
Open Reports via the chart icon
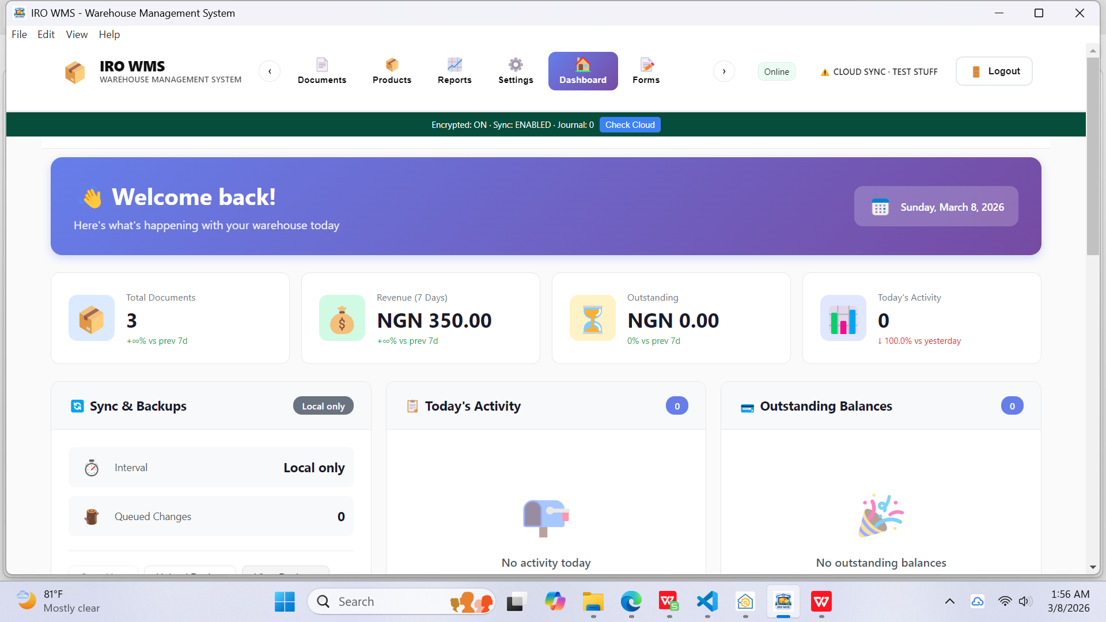[454, 65]
